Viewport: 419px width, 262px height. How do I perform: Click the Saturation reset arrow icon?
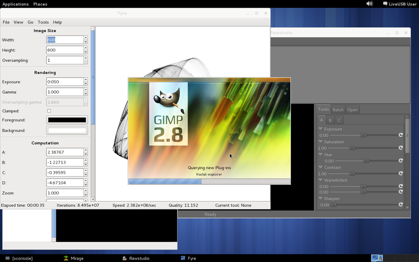point(401,148)
